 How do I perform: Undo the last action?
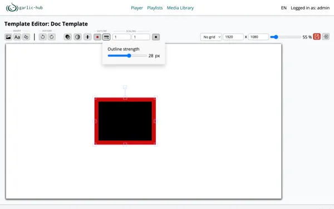43,37
